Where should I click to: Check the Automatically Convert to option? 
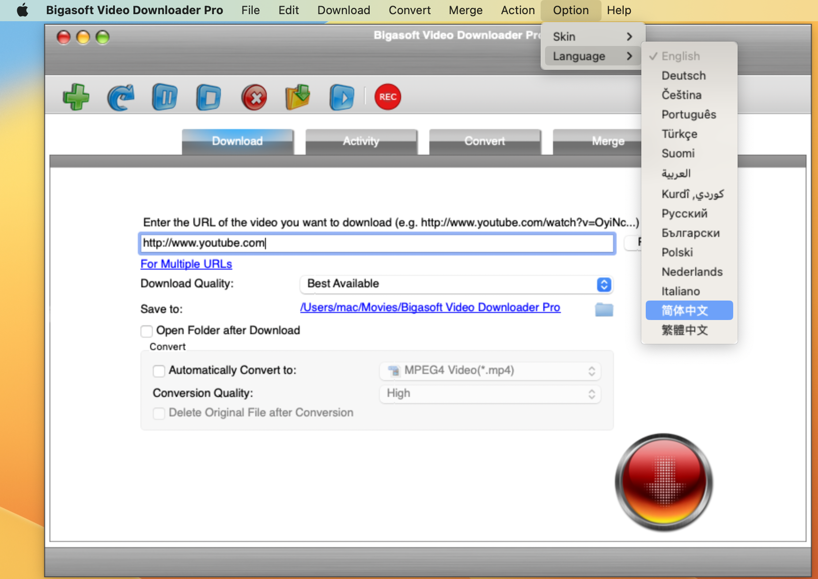click(x=159, y=371)
